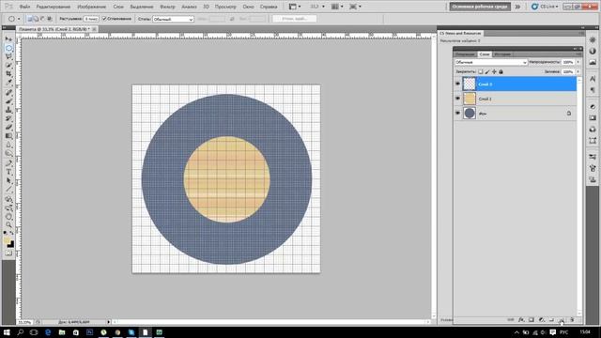Hide the Фон background layer
Viewport: 601px width, 338px height.
457,113
